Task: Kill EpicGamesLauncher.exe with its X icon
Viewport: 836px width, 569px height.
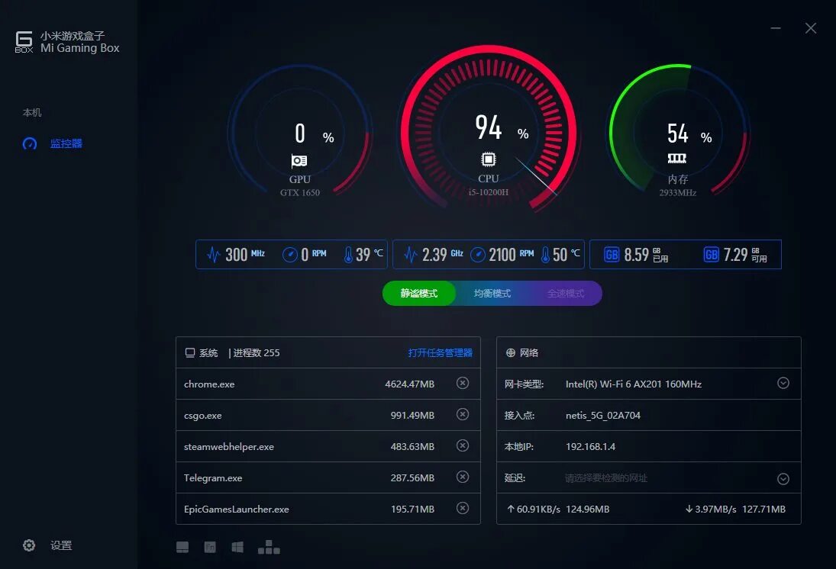Action: (x=463, y=508)
